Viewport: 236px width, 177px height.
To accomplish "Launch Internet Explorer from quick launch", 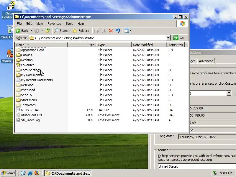I will point(30,173).
